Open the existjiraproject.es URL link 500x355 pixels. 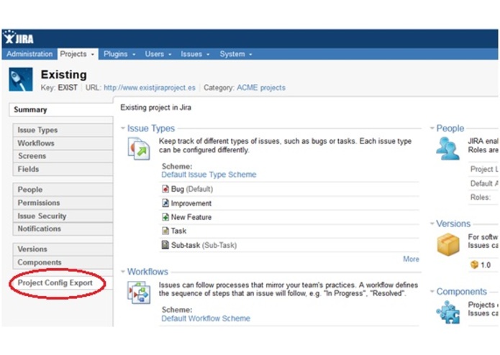tap(150, 88)
